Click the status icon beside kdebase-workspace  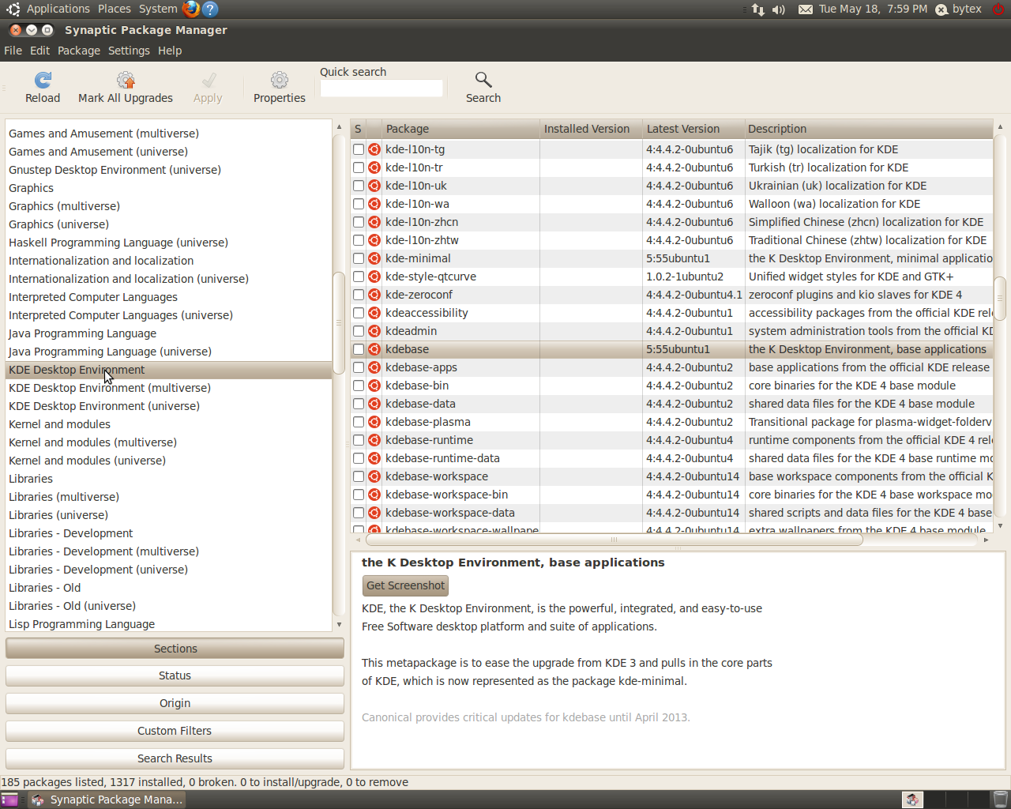coord(374,476)
